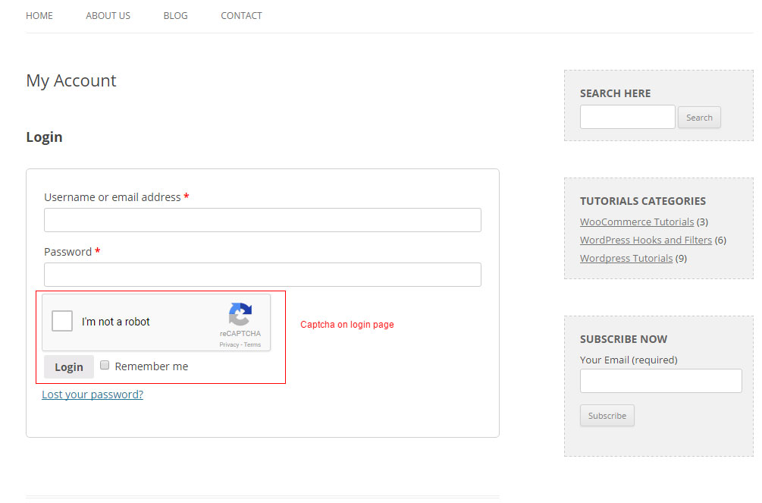Select the My Account page heading
Image resolution: width=762 pixels, height=503 pixels.
coord(71,80)
